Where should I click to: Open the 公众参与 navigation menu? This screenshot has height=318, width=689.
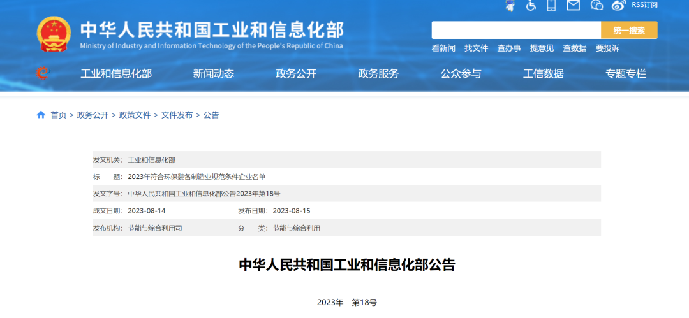461,74
